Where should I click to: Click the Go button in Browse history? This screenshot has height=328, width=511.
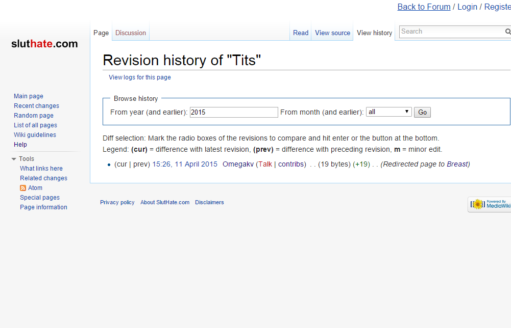(422, 112)
